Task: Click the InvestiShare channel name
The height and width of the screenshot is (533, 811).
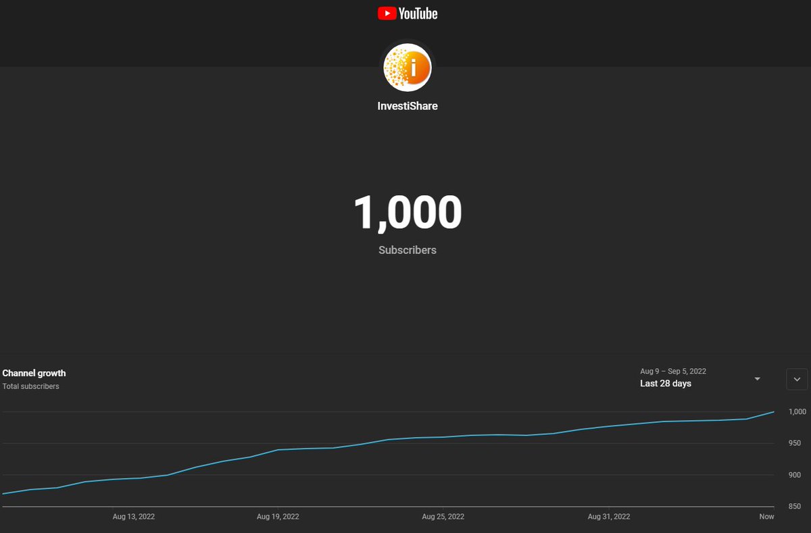Action: click(408, 106)
